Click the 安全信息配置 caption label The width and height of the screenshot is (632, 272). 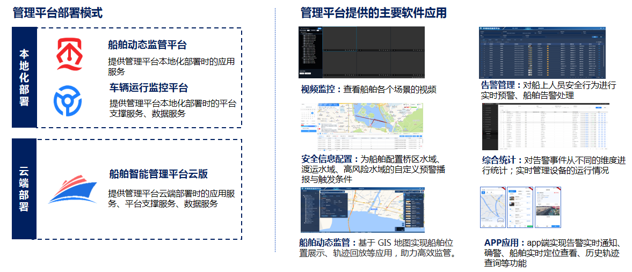click(x=329, y=159)
